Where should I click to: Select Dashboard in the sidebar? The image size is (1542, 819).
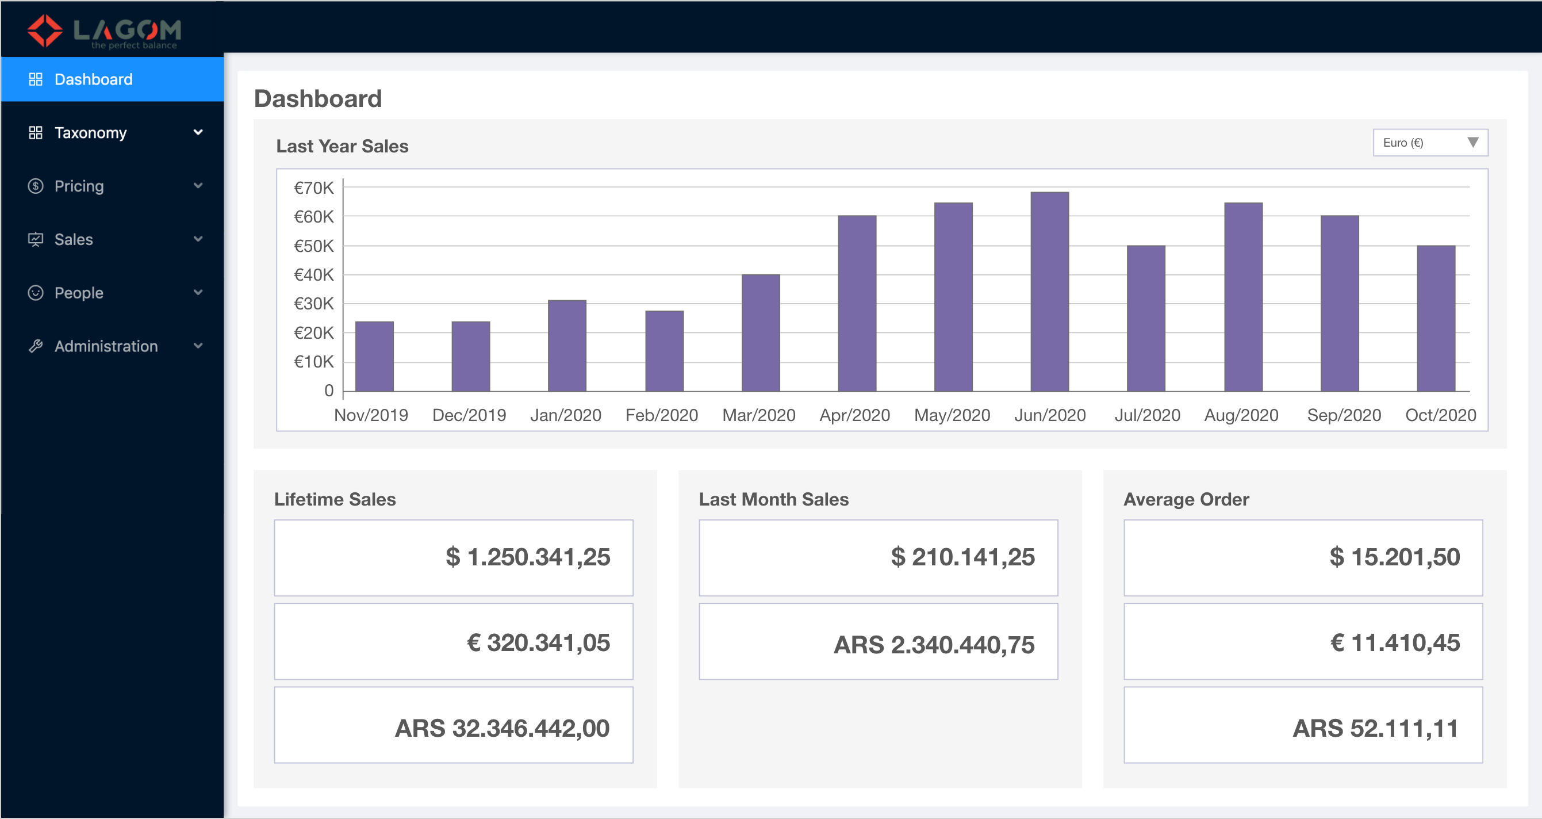94,78
